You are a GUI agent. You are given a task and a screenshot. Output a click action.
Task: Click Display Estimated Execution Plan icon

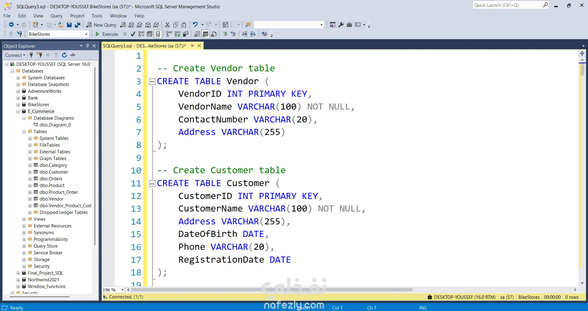(x=141, y=34)
